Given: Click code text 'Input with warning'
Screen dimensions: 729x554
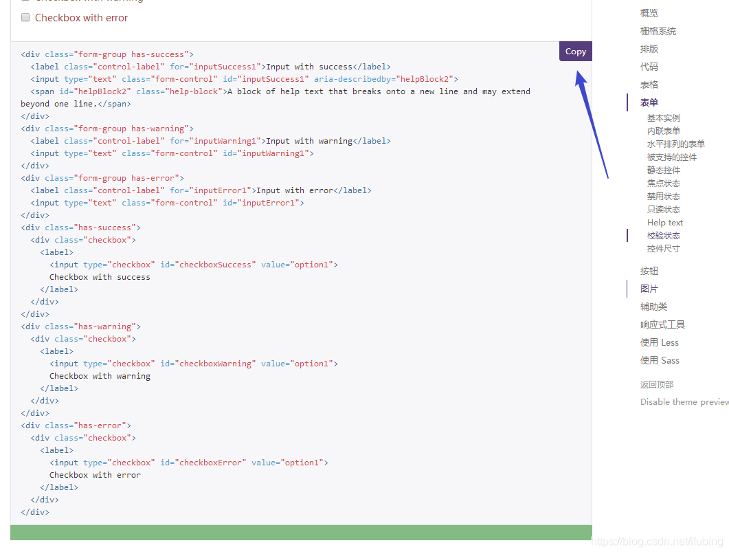Looking at the screenshot, I should [x=309, y=141].
